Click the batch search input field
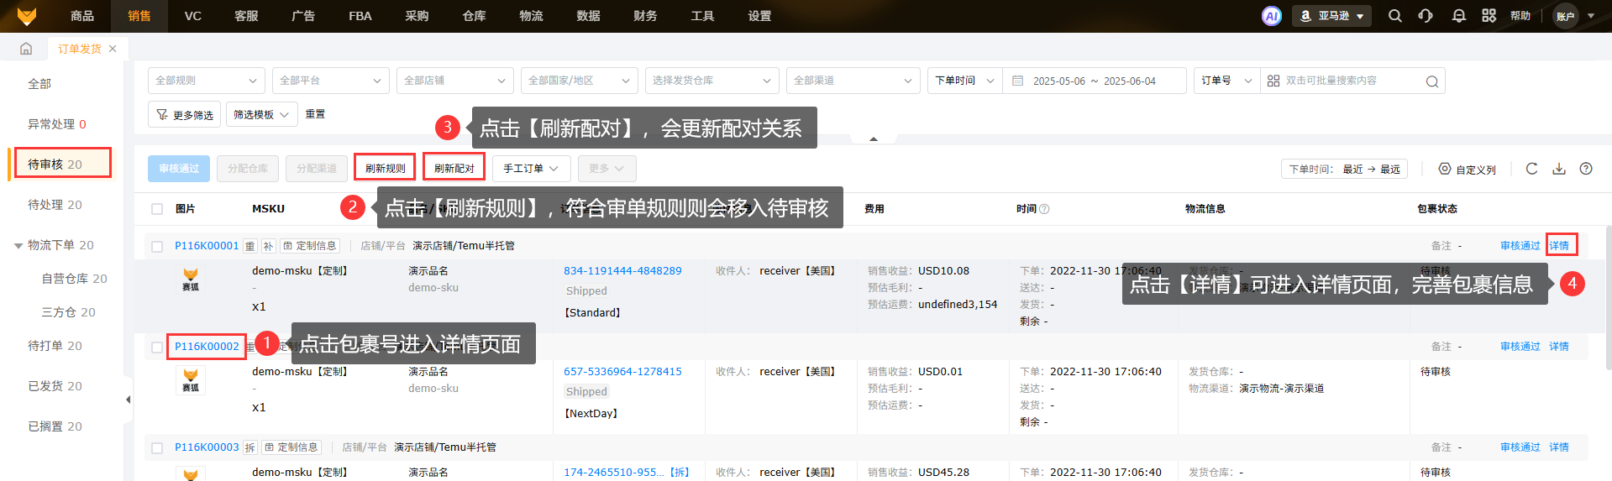Image resolution: width=1612 pixels, height=481 pixels. [x=1352, y=81]
